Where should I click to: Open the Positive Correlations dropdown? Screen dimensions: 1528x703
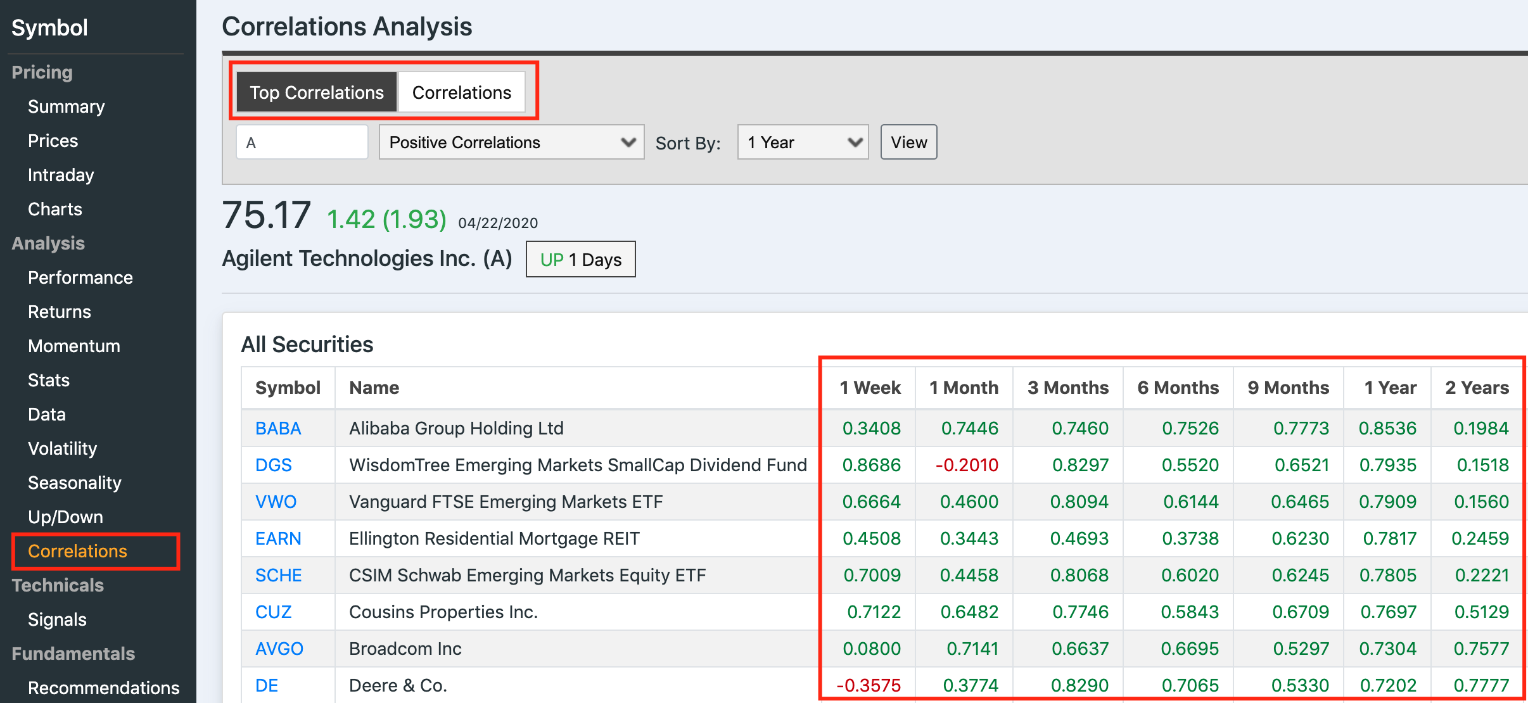(x=511, y=142)
